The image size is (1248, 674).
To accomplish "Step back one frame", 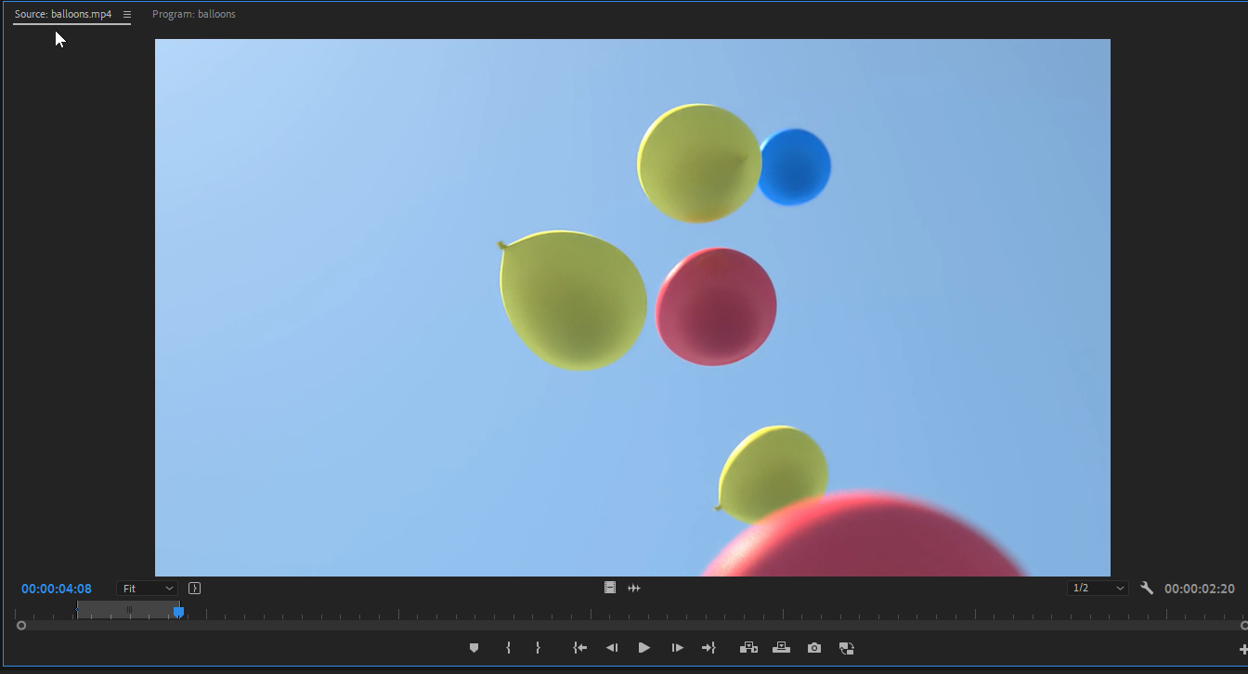I will pos(612,648).
